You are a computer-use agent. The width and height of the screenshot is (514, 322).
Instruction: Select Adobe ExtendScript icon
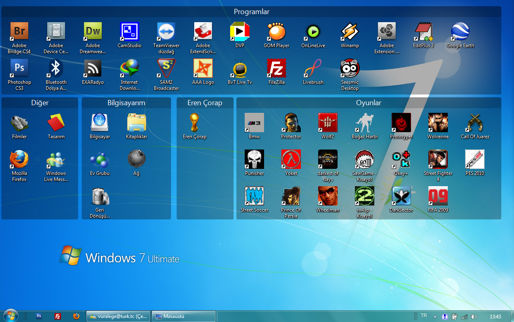203,31
